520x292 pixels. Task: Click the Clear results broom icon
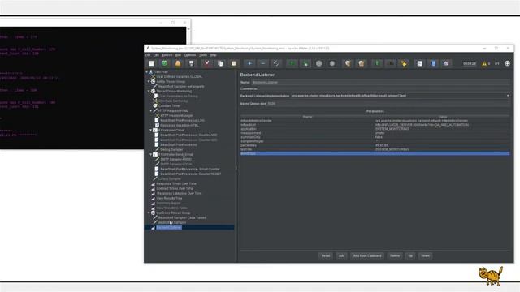click(348, 63)
